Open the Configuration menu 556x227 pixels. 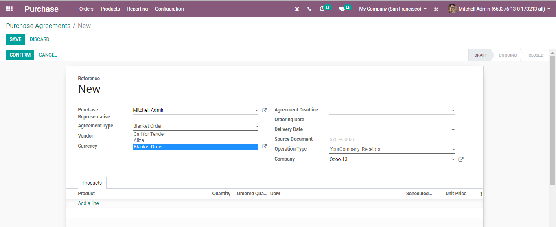pyautogui.click(x=169, y=9)
